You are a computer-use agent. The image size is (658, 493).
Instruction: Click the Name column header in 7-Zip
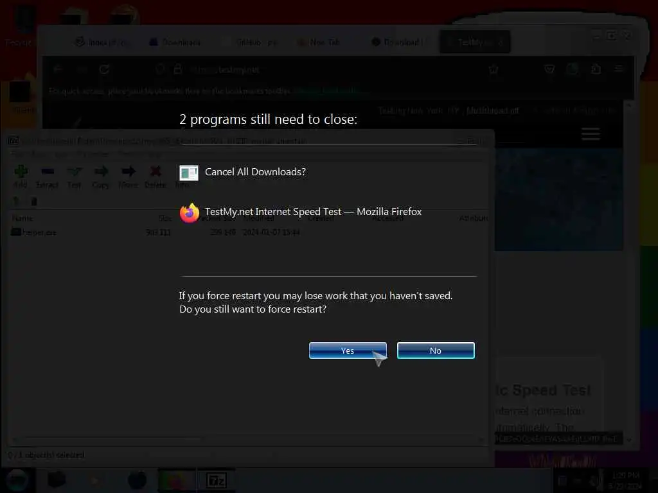pyautogui.click(x=22, y=218)
